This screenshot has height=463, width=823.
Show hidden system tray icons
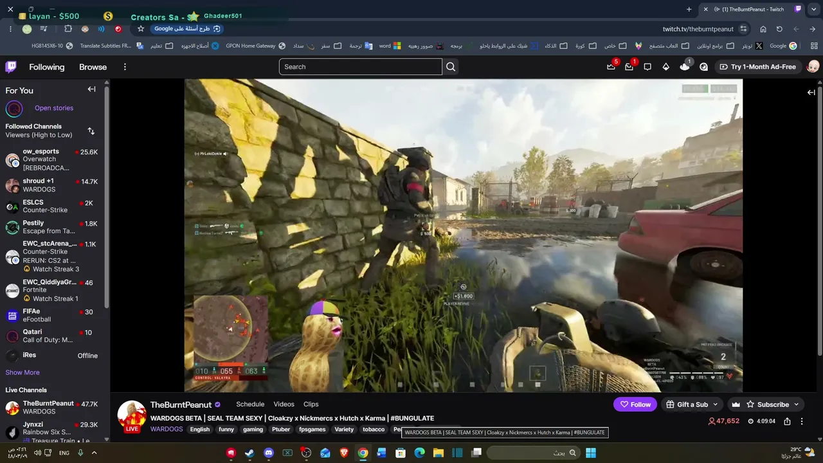coord(94,453)
